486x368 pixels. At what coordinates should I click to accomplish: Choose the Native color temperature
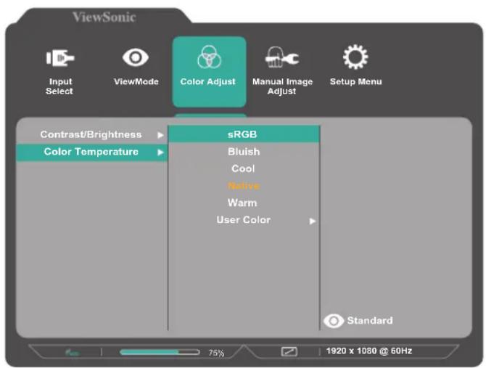tap(244, 186)
